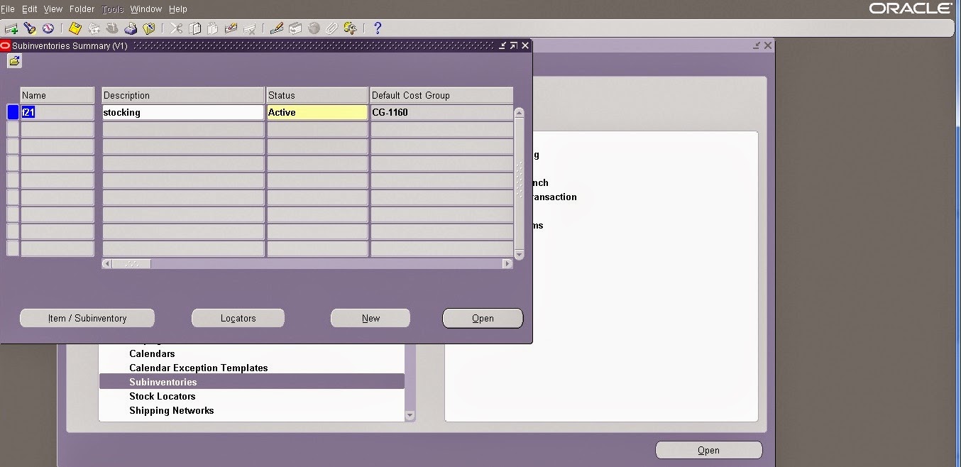This screenshot has width=961, height=467.
Task: Open the Folder menu
Action: pyautogui.click(x=82, y=9)
